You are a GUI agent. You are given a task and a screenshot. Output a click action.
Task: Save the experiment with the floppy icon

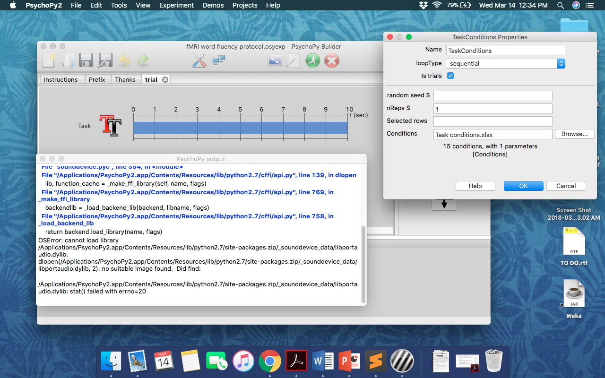click(86, 60)
